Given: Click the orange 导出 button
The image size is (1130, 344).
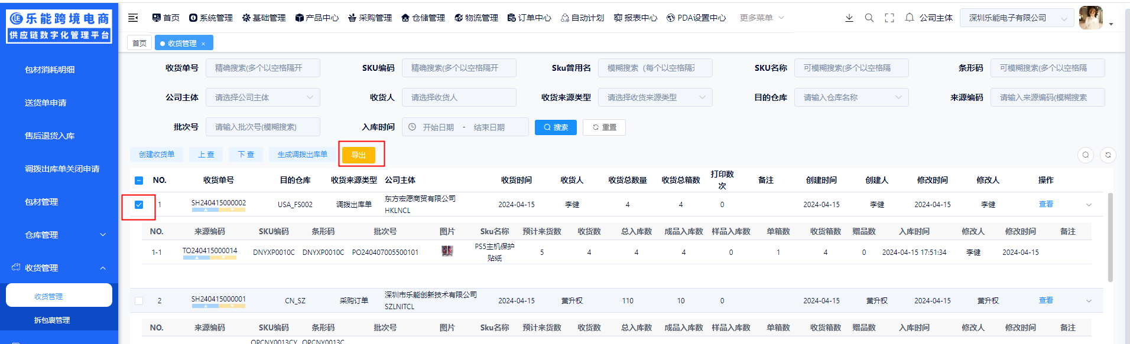Looking at the screenshot, I should pyautogui.click(x=359, y=155).
